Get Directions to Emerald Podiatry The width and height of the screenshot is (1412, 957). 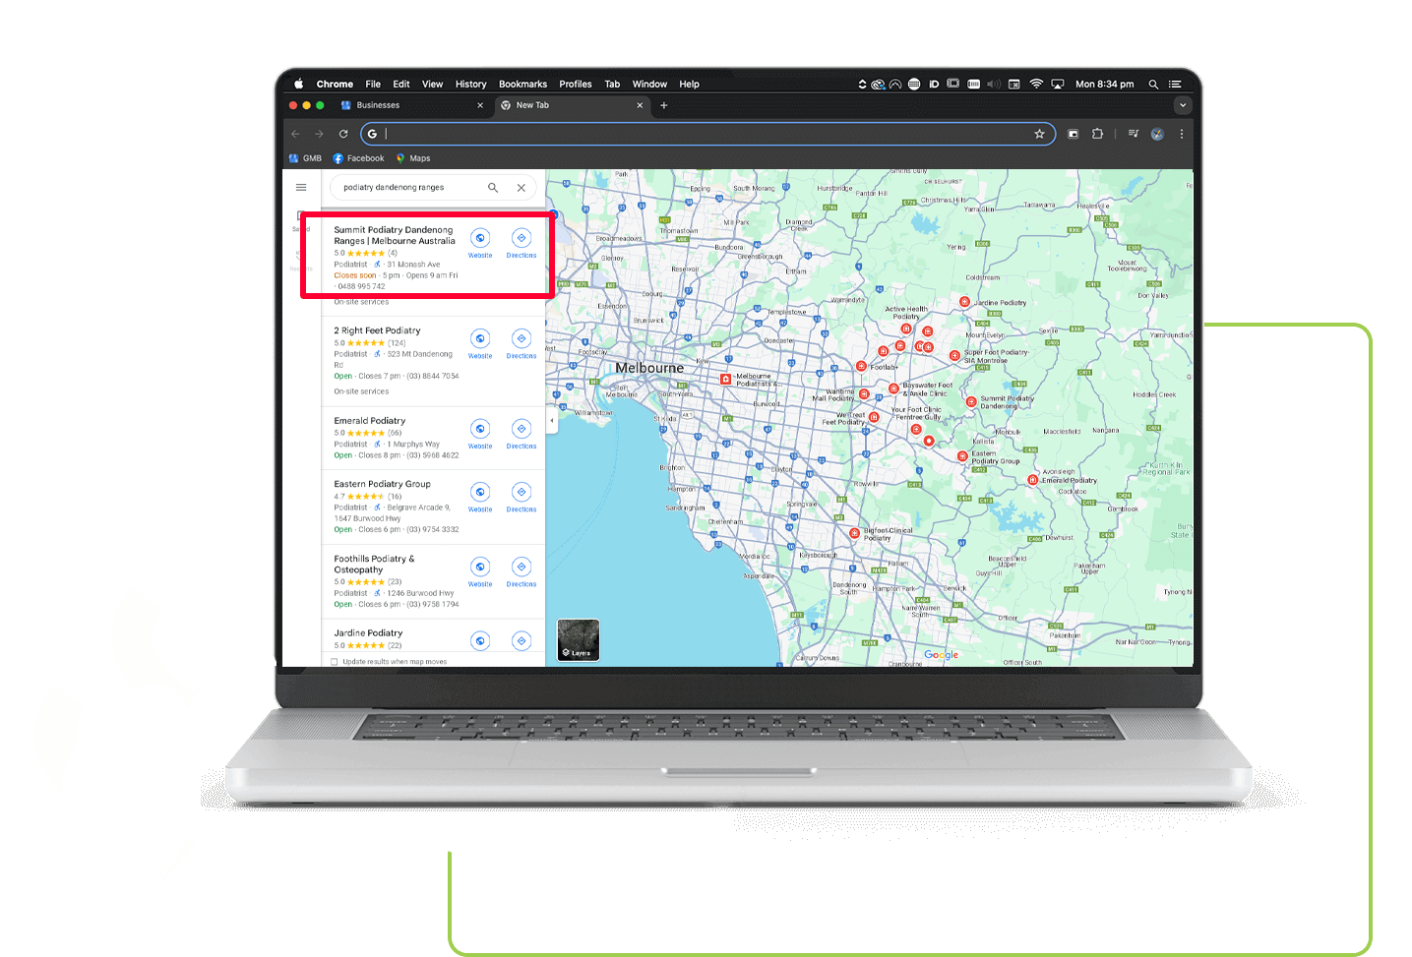(522, 433)
